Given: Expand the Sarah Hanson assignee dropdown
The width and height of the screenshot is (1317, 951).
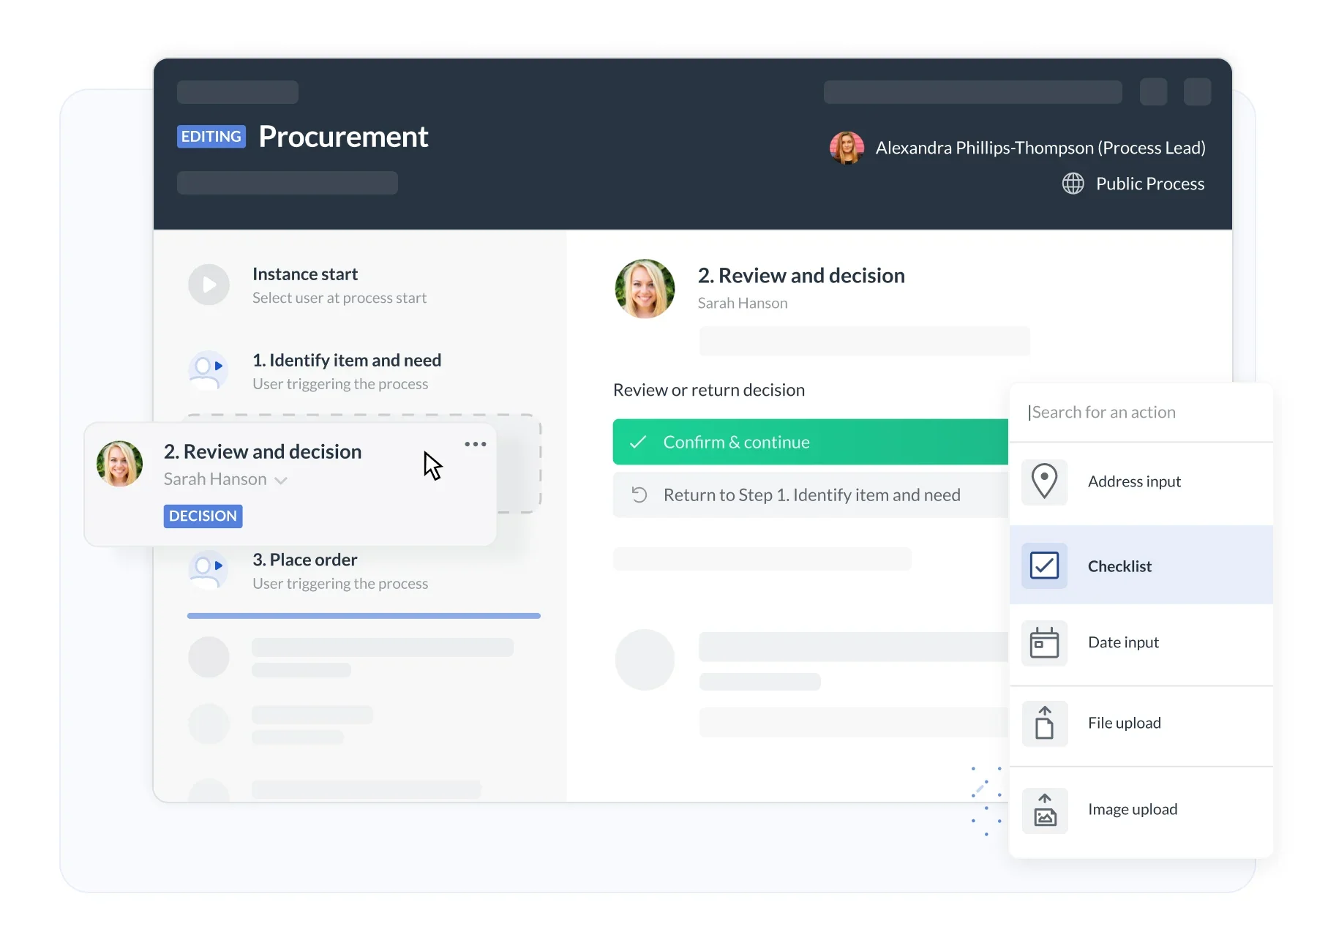Looking at the screenshot, I should [281, 481].
